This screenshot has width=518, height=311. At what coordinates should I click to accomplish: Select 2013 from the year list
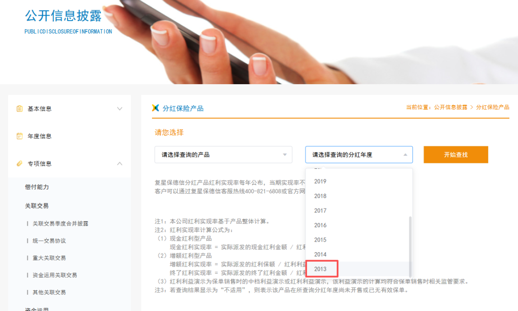point(320,269)
